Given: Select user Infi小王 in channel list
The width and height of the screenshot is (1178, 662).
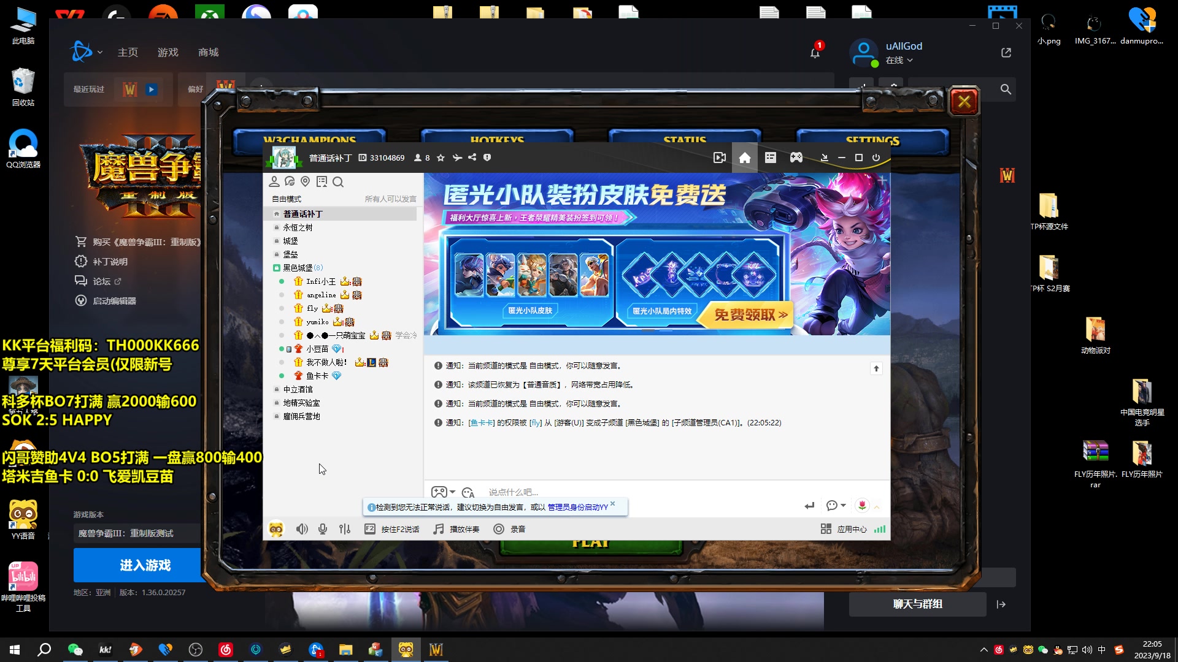Looking at the screenshot, I should click(x=321, y=281).
